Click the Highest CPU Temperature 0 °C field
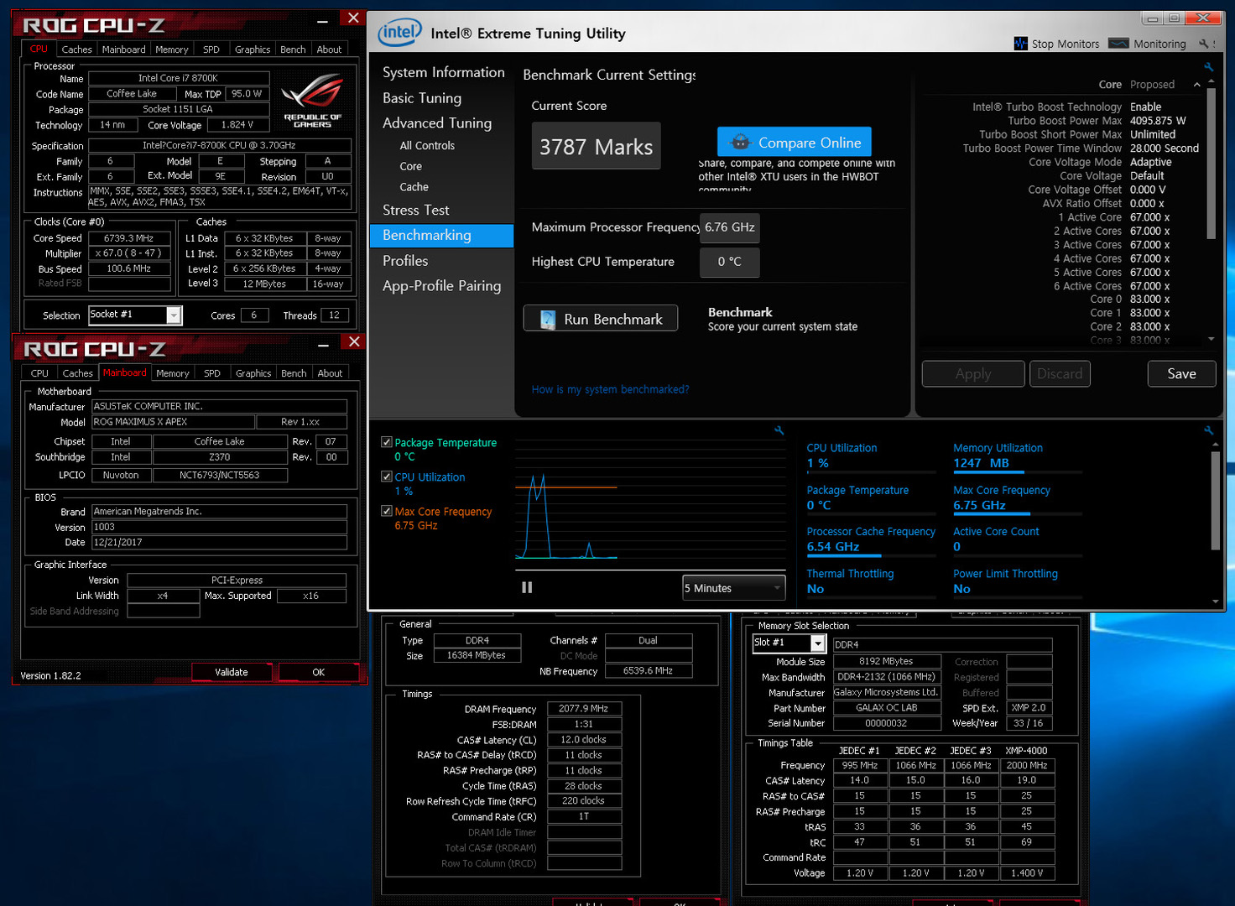This screenshot has width=1235, height=906. [730, 262]
